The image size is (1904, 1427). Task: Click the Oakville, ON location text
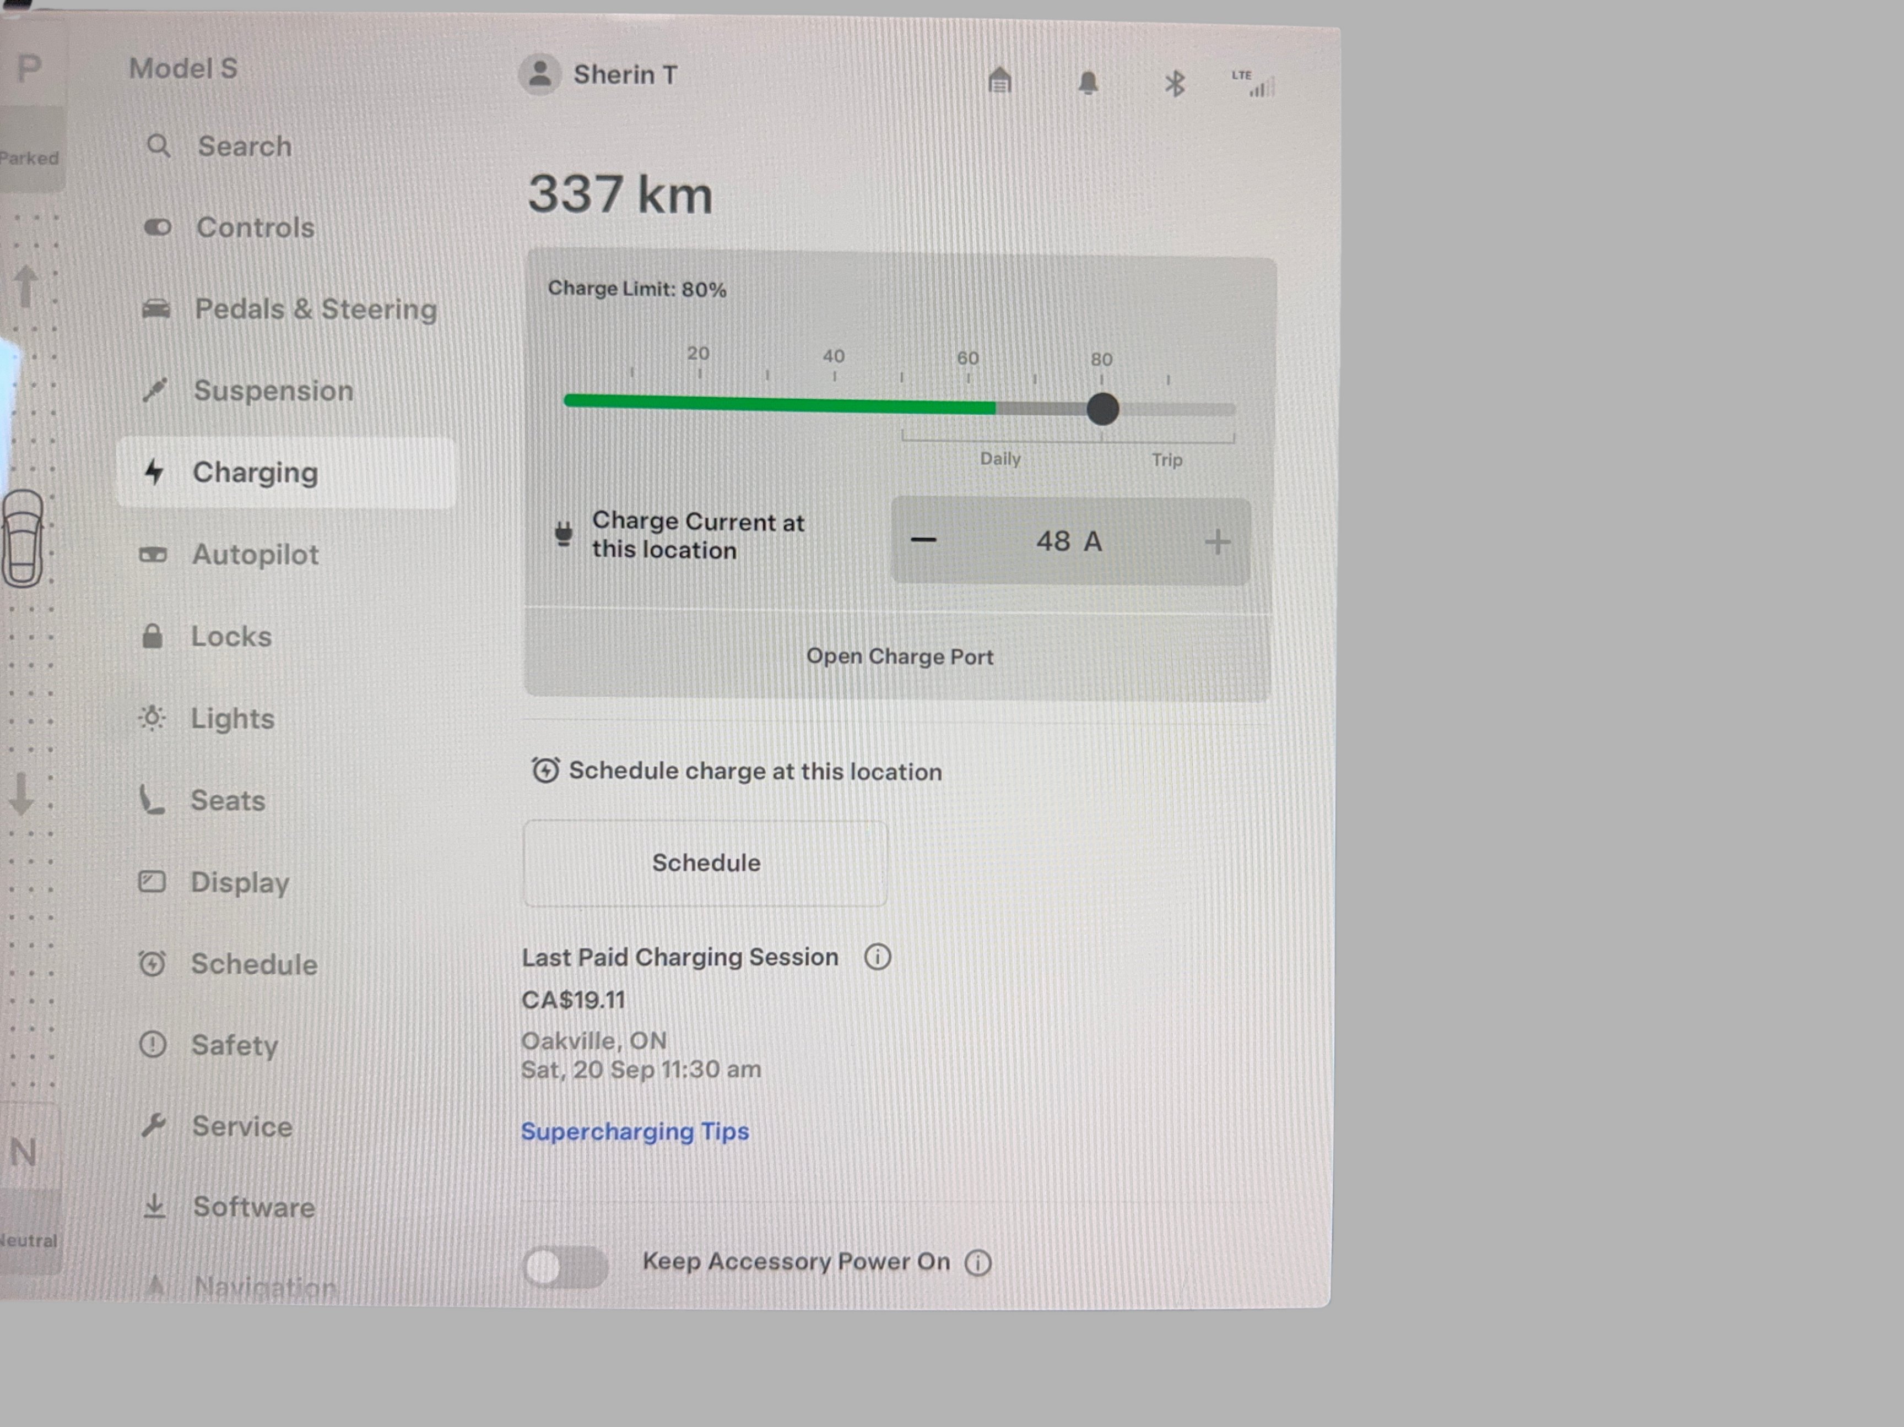[594, 1041]
